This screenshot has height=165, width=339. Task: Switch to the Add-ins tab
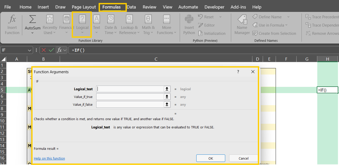[238, 7]
